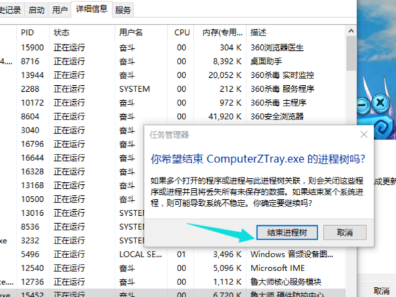The image size is (396, 297).
Task: Click the 8,392 K memory value
Action: tap(227, 61)
